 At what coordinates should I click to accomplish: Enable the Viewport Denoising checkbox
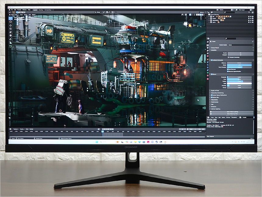[x=229, y=57]
